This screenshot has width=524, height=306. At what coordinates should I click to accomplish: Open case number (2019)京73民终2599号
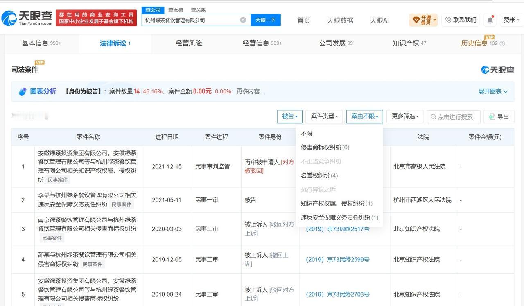pos(338,259)
